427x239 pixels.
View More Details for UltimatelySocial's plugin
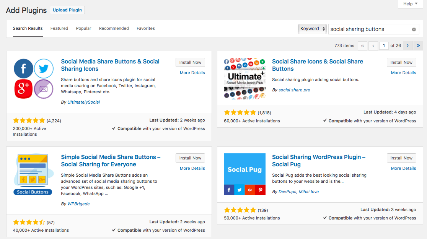pos(192,73)
